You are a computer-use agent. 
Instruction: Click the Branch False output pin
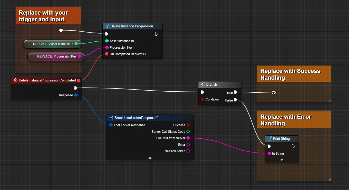coord(236,100)
